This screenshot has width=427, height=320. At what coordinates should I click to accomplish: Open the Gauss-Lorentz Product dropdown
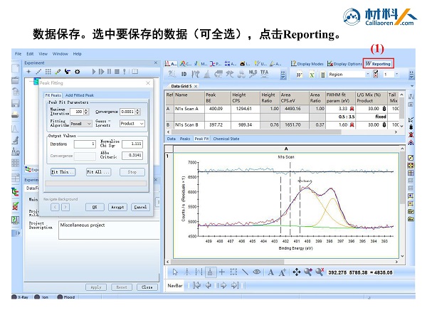pyautogui.click(x=132, y=124)
